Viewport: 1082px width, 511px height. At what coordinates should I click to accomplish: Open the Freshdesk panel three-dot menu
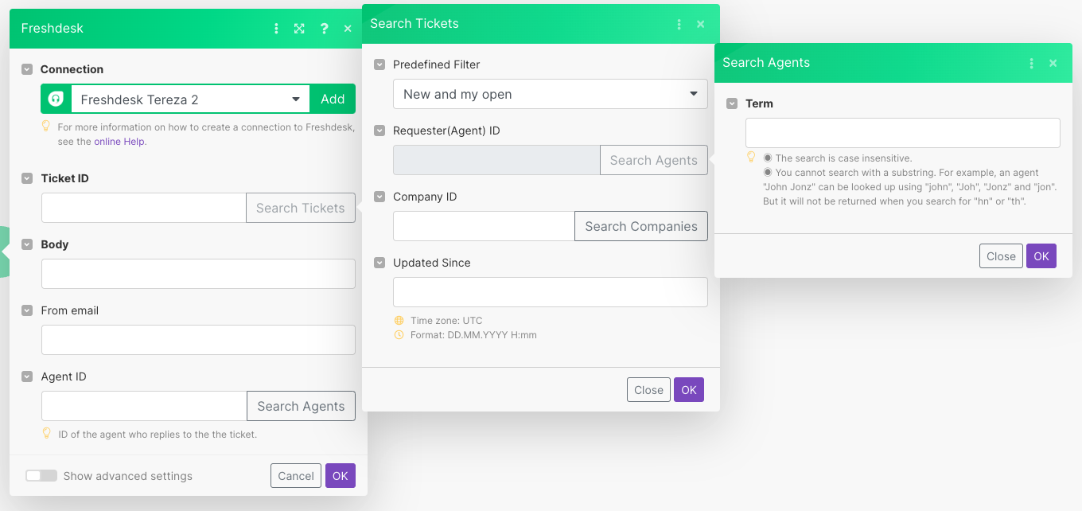276,29
